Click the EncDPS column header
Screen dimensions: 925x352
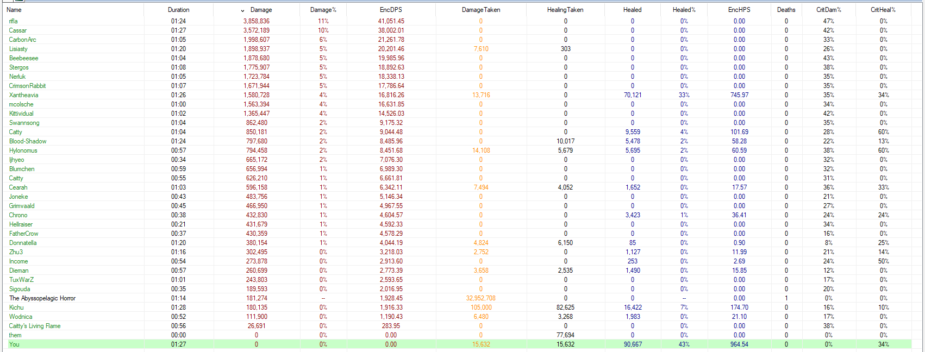pyautogui.click(x=391, y=10)
